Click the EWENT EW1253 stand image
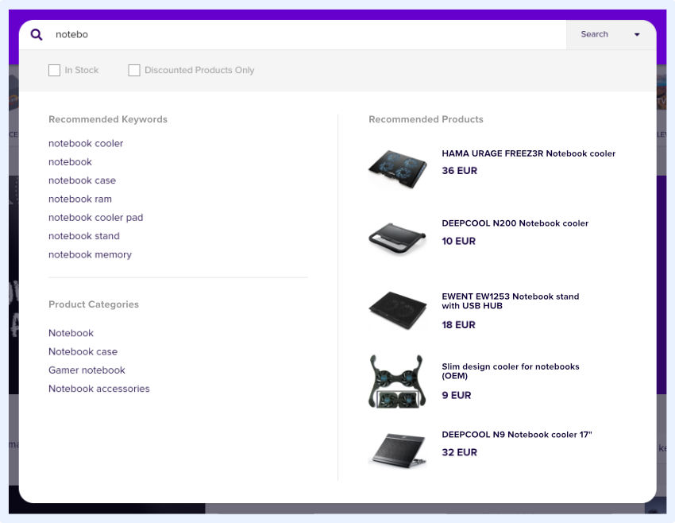675x523 pixels. click(x=398, y=308)
